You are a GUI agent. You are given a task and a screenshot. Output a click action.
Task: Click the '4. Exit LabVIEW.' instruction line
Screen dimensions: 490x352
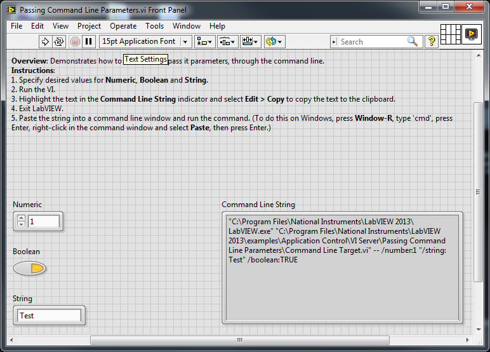37,109
